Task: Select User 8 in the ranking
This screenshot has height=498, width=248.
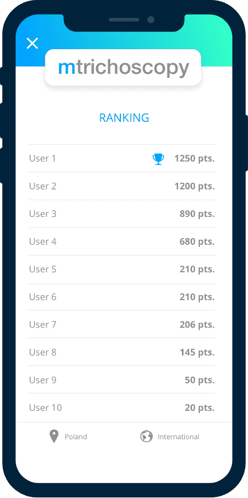Action: point(122,352)
